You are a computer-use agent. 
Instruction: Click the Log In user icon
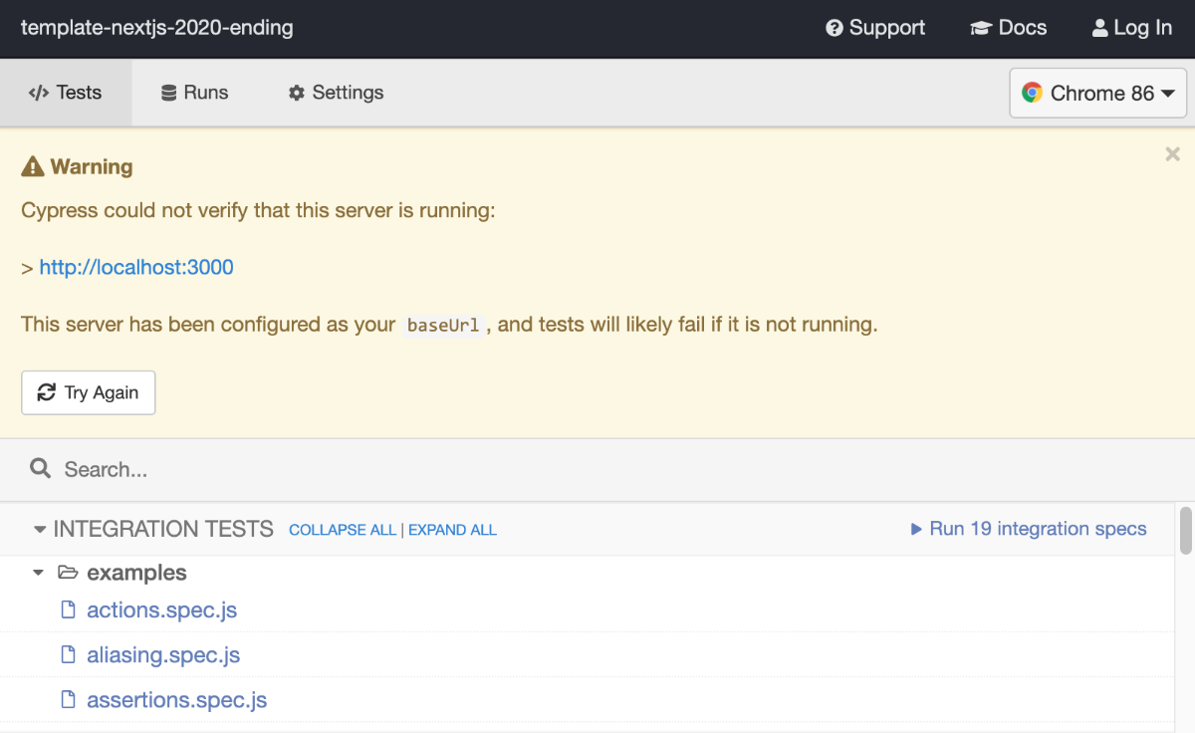1099,28
